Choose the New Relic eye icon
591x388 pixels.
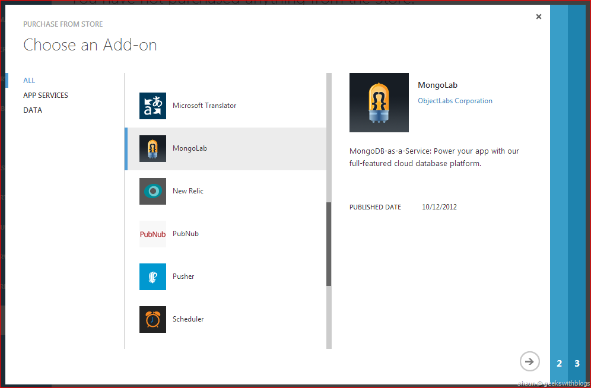[152, 192]
